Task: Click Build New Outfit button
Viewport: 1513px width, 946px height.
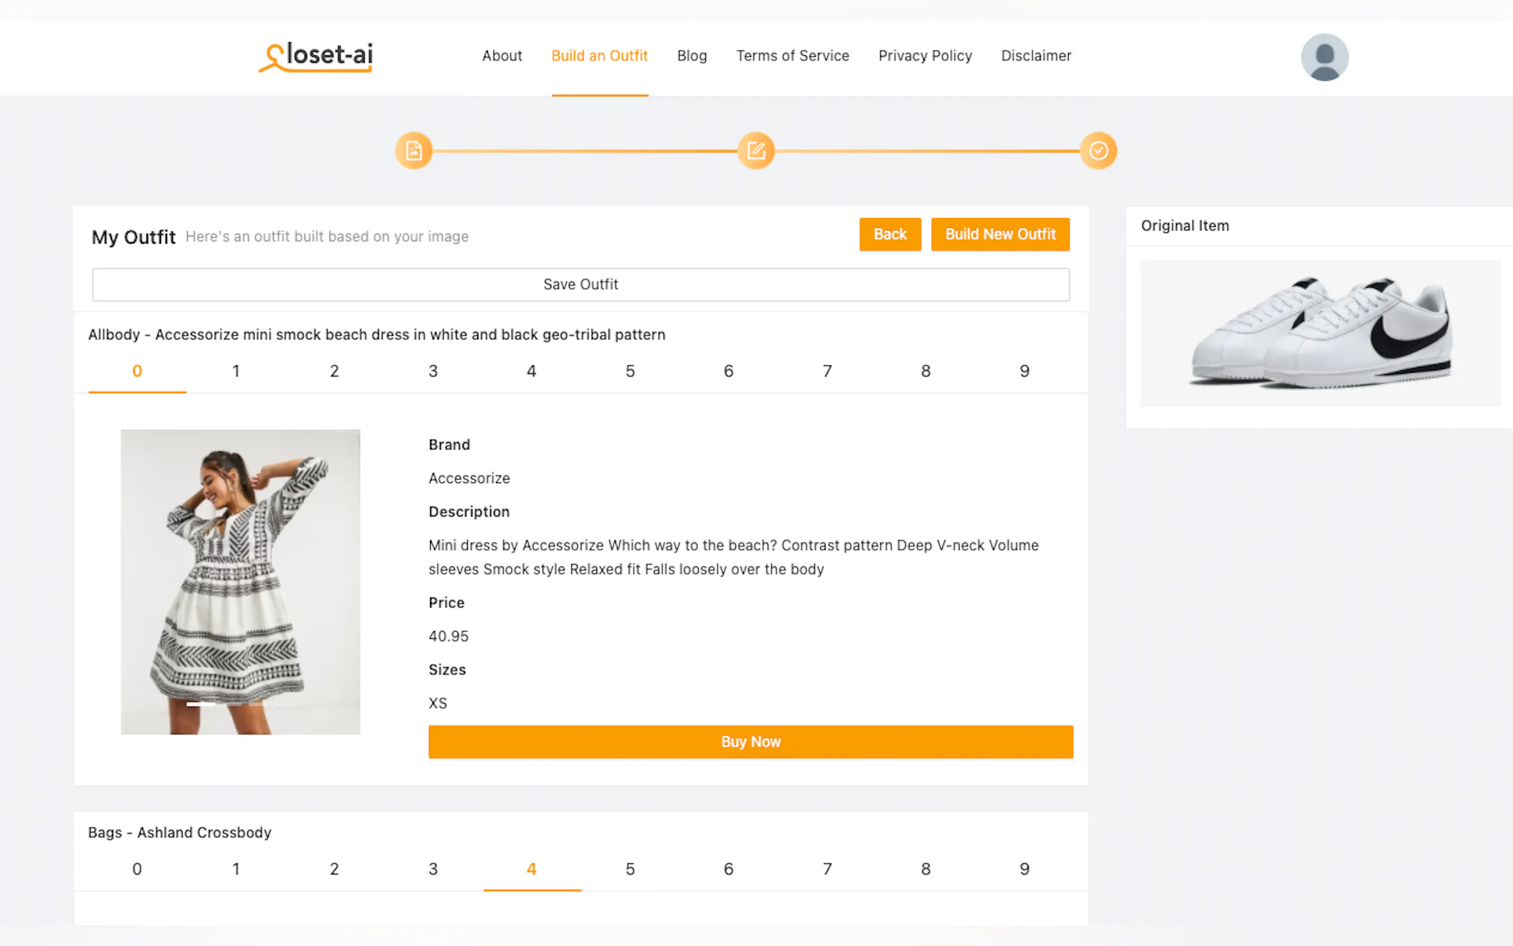Action: click(1000, 235)
